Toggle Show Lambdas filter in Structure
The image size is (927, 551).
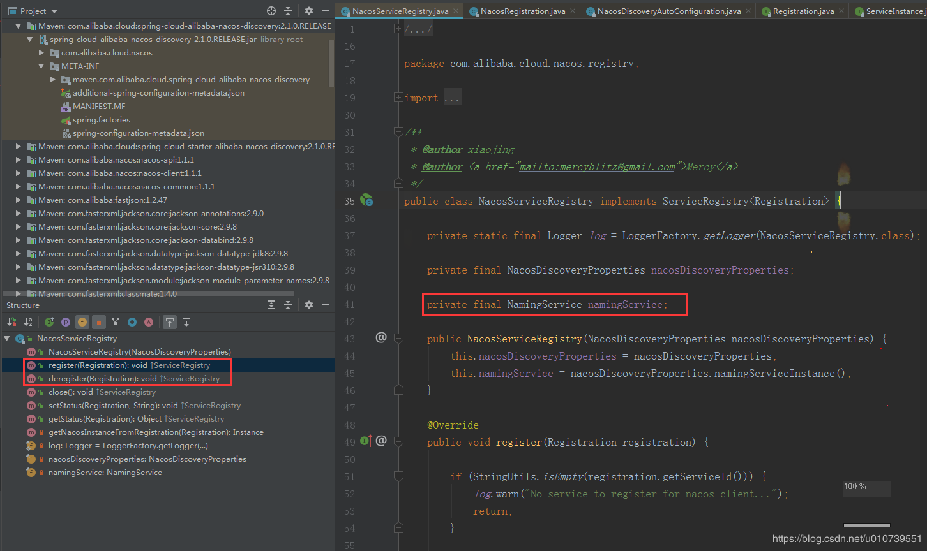pyautogui.click(x=148, y=322)
